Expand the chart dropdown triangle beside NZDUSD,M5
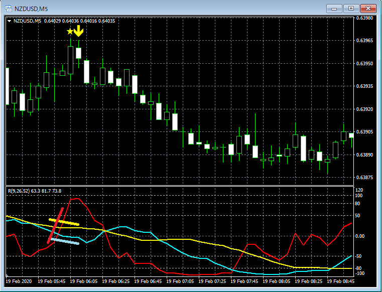The width and height of the screenshot is (382, 292). [x=9, y=21]
